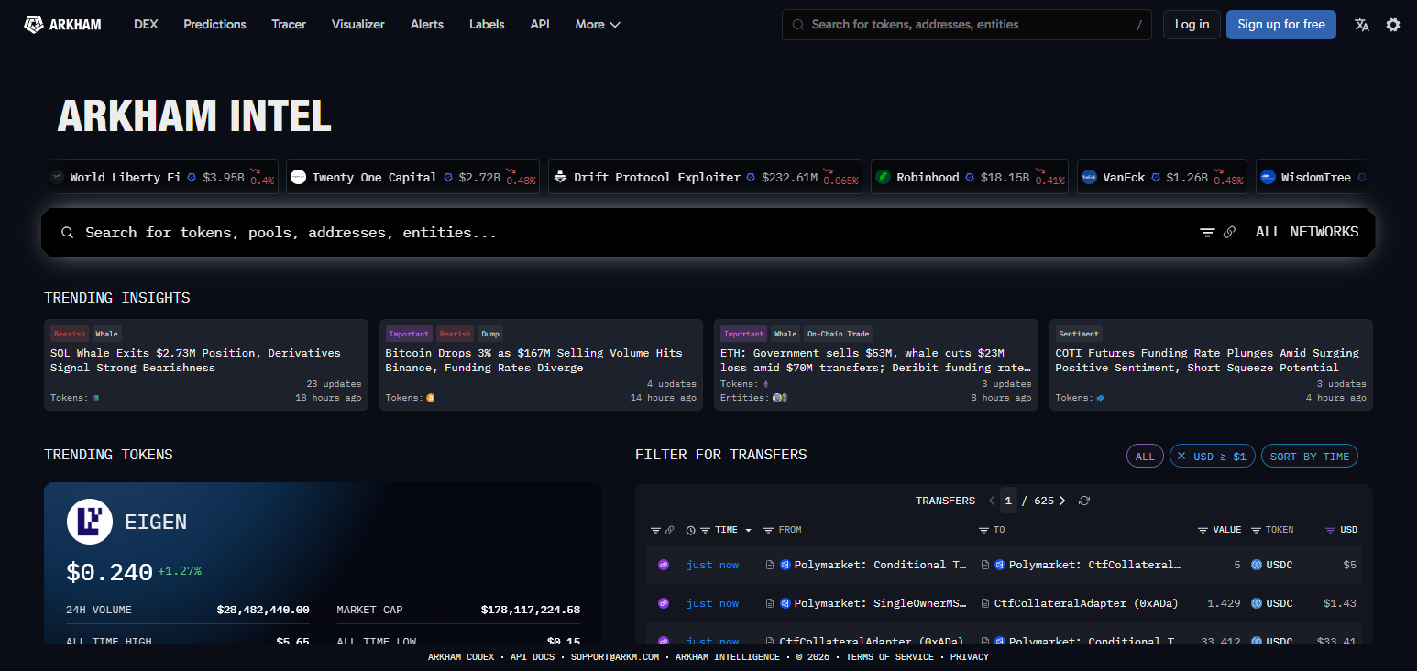Open the Visualizer menu item
1417x671 pixels.
click(x=358, y=25)
